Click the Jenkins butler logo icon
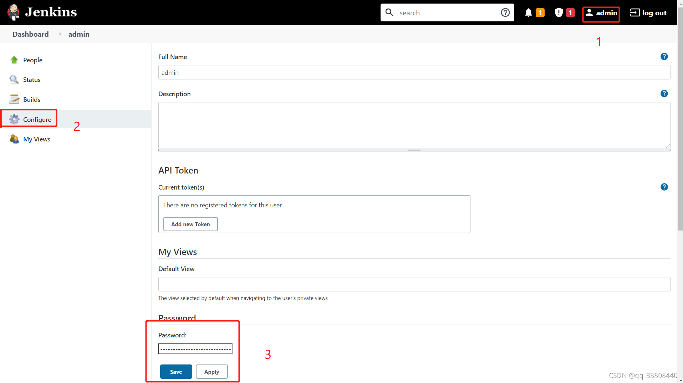Screen dimensions: 683x383 13,12
